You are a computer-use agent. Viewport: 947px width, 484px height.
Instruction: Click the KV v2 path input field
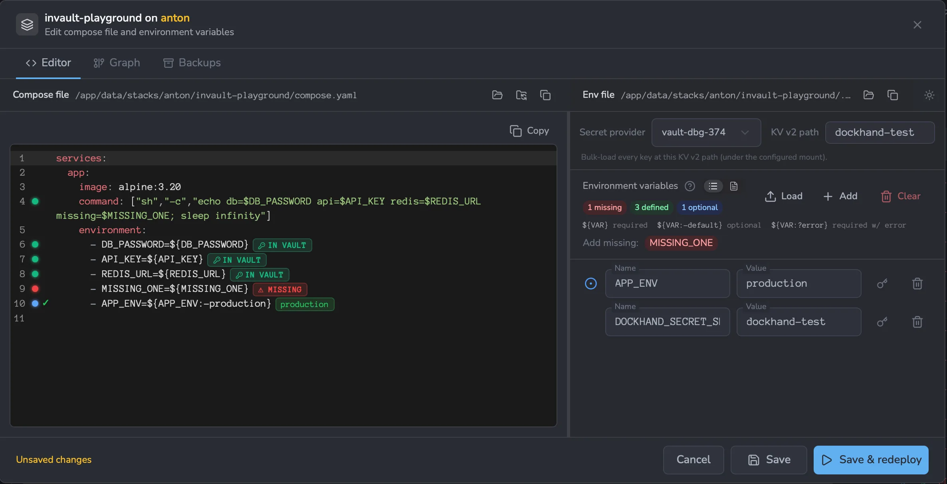tap(880, 132)
